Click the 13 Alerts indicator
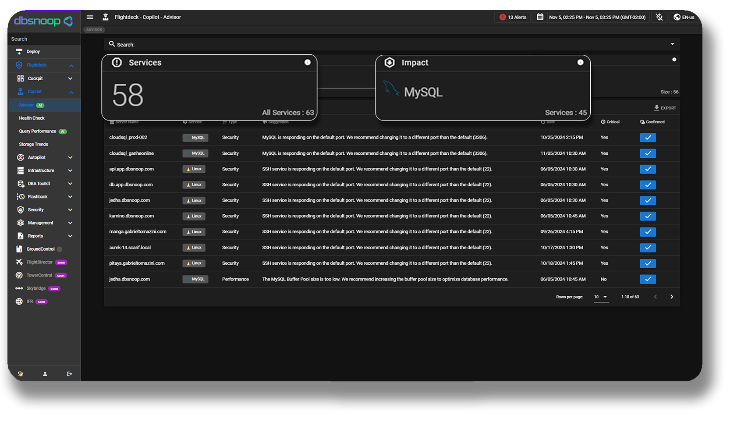 (513, 17)
